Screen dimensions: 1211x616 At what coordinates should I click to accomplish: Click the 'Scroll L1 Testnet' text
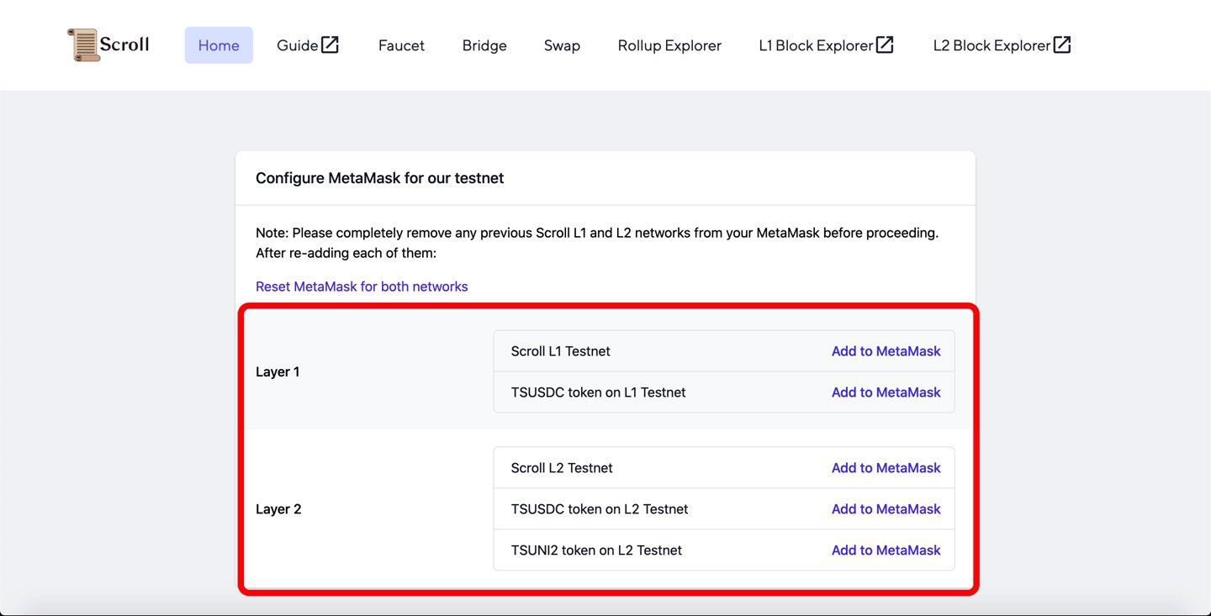click(561, 351)
